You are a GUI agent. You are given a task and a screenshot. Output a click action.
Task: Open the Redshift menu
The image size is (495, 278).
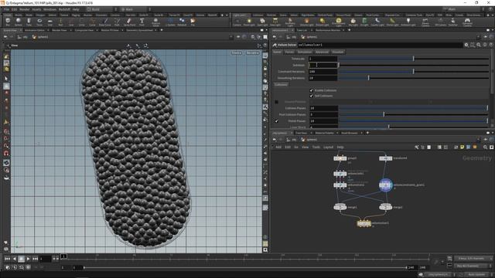coord(65,9)
